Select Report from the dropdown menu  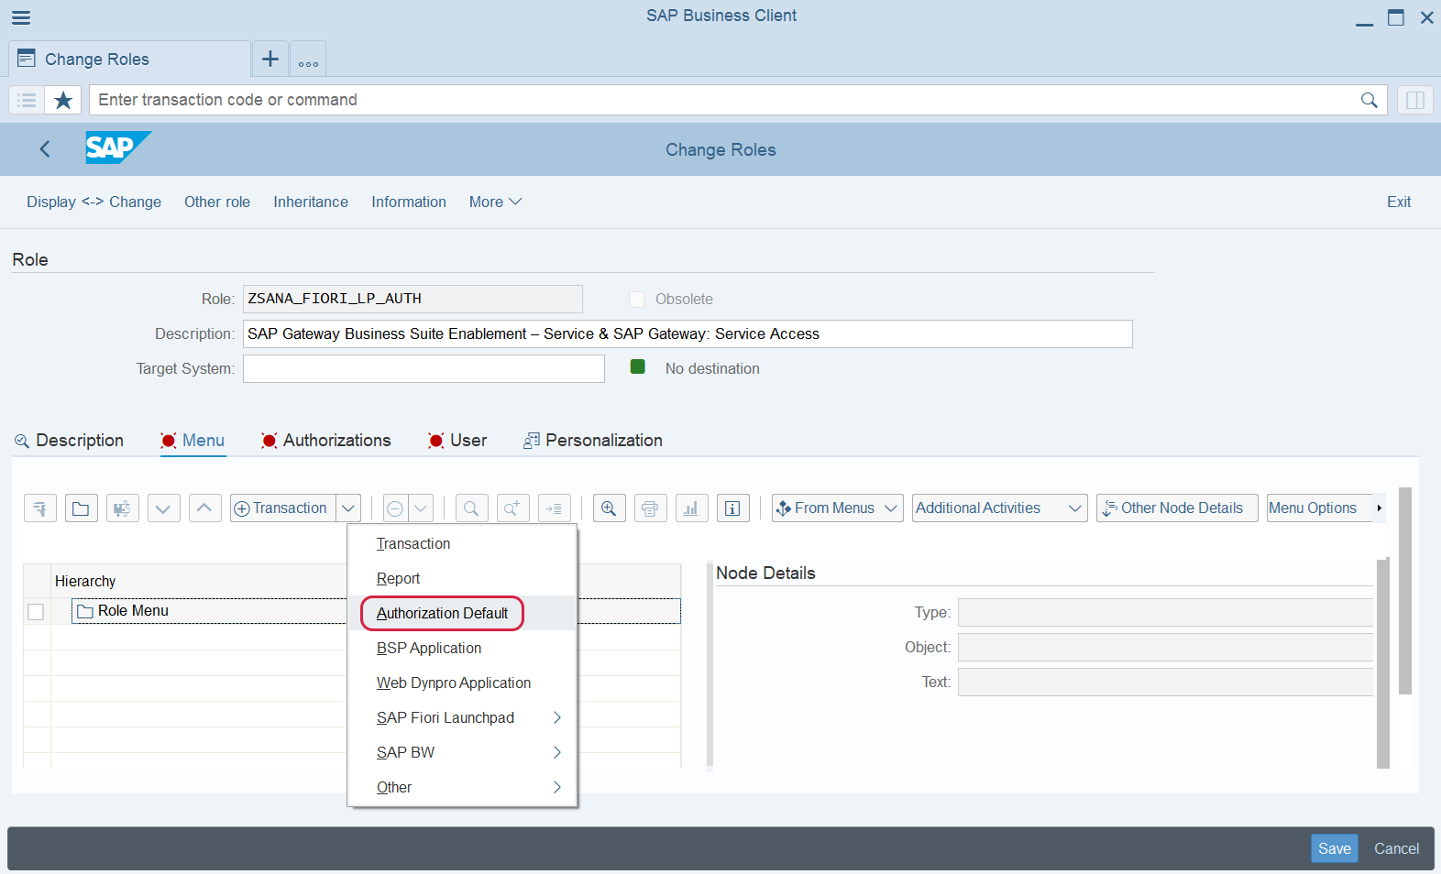pos(462,578)
